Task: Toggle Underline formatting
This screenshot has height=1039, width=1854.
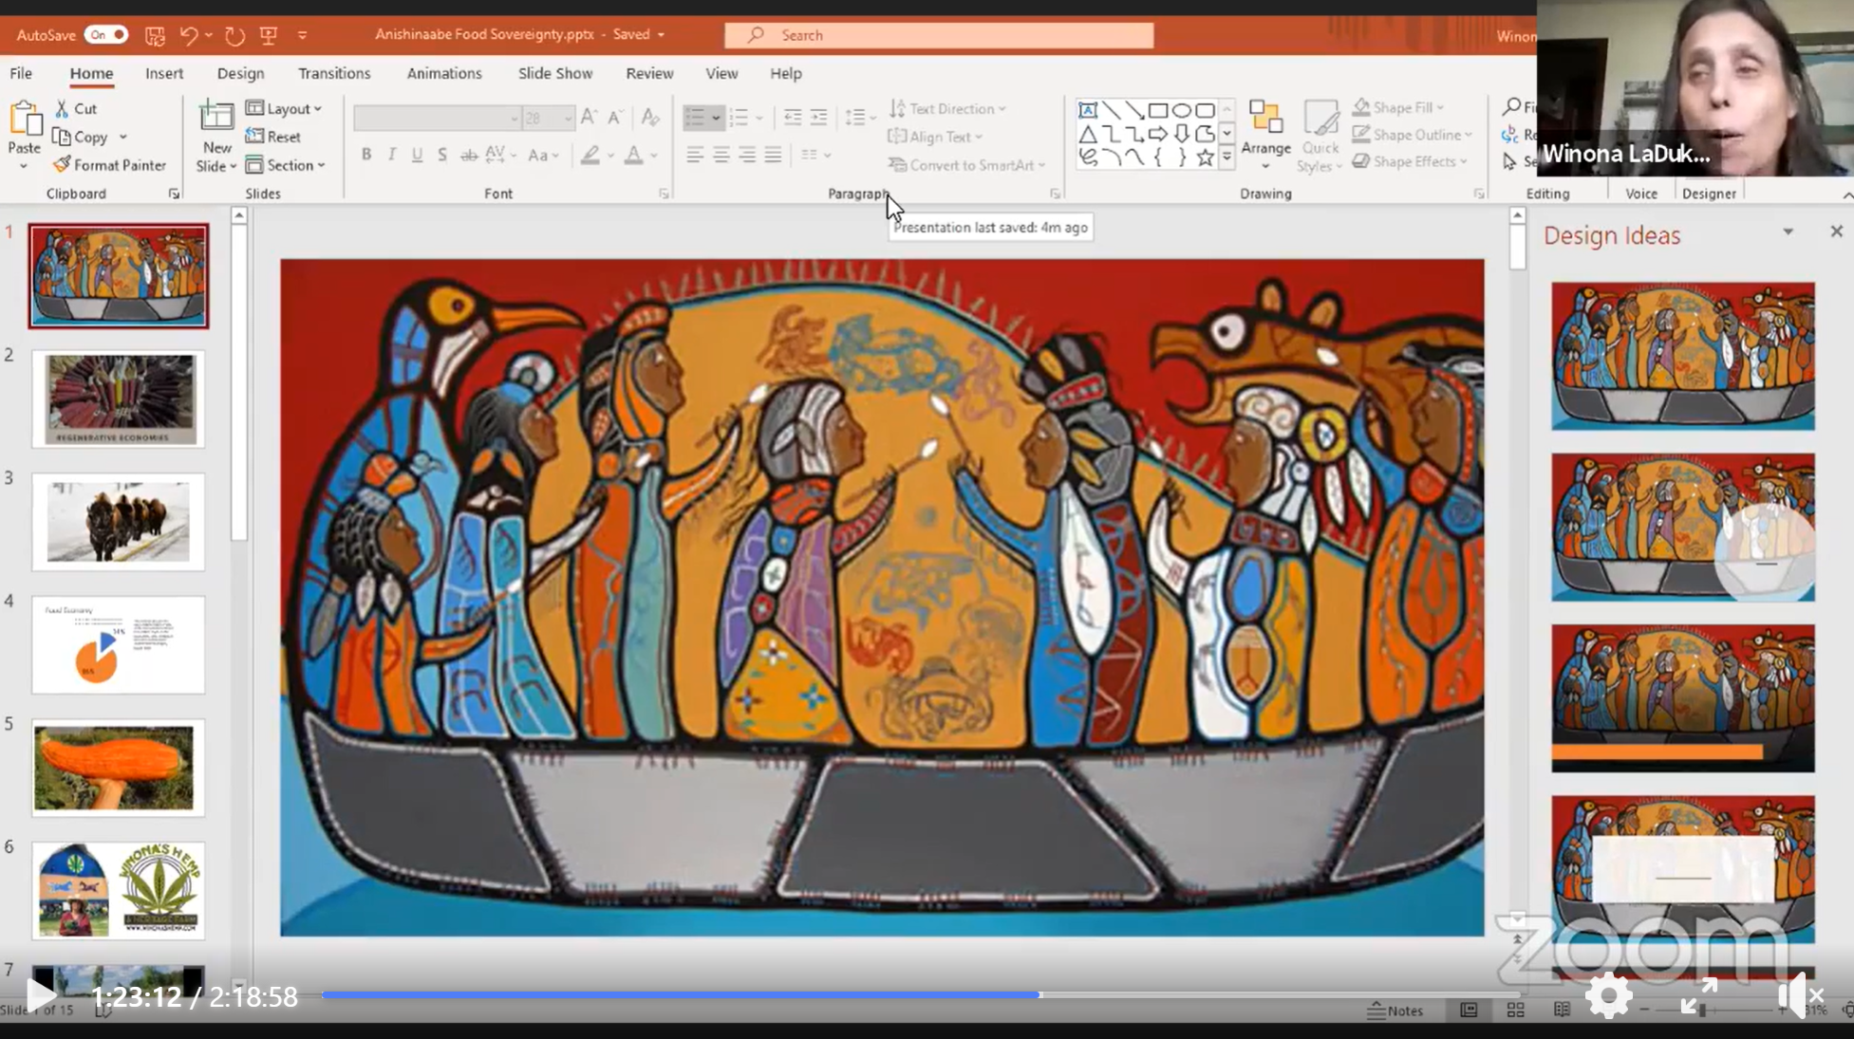Action: (x=417, y=155)
